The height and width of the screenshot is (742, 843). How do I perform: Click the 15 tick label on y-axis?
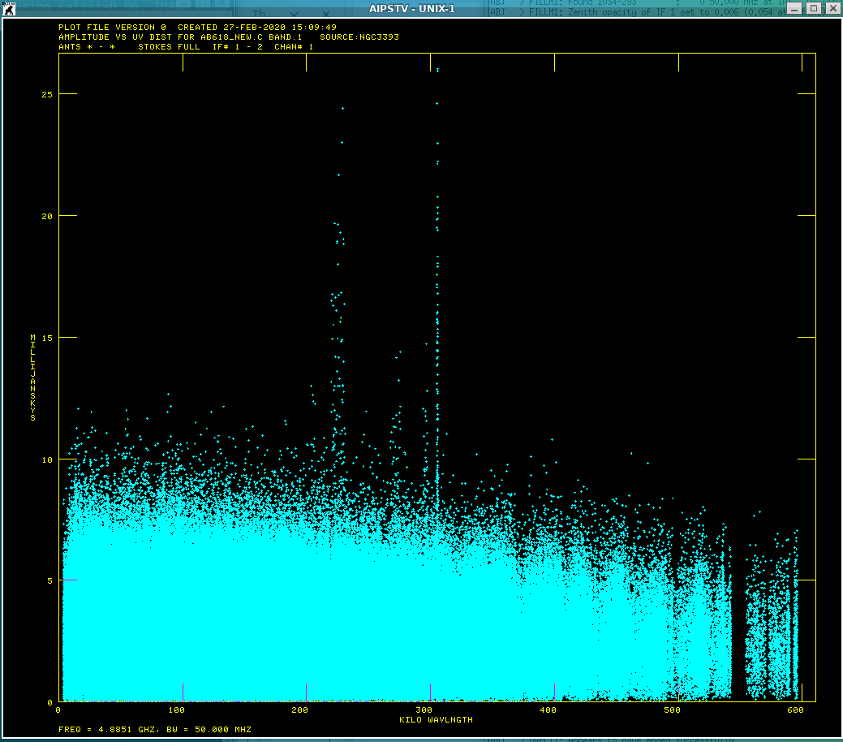(47, 338)
